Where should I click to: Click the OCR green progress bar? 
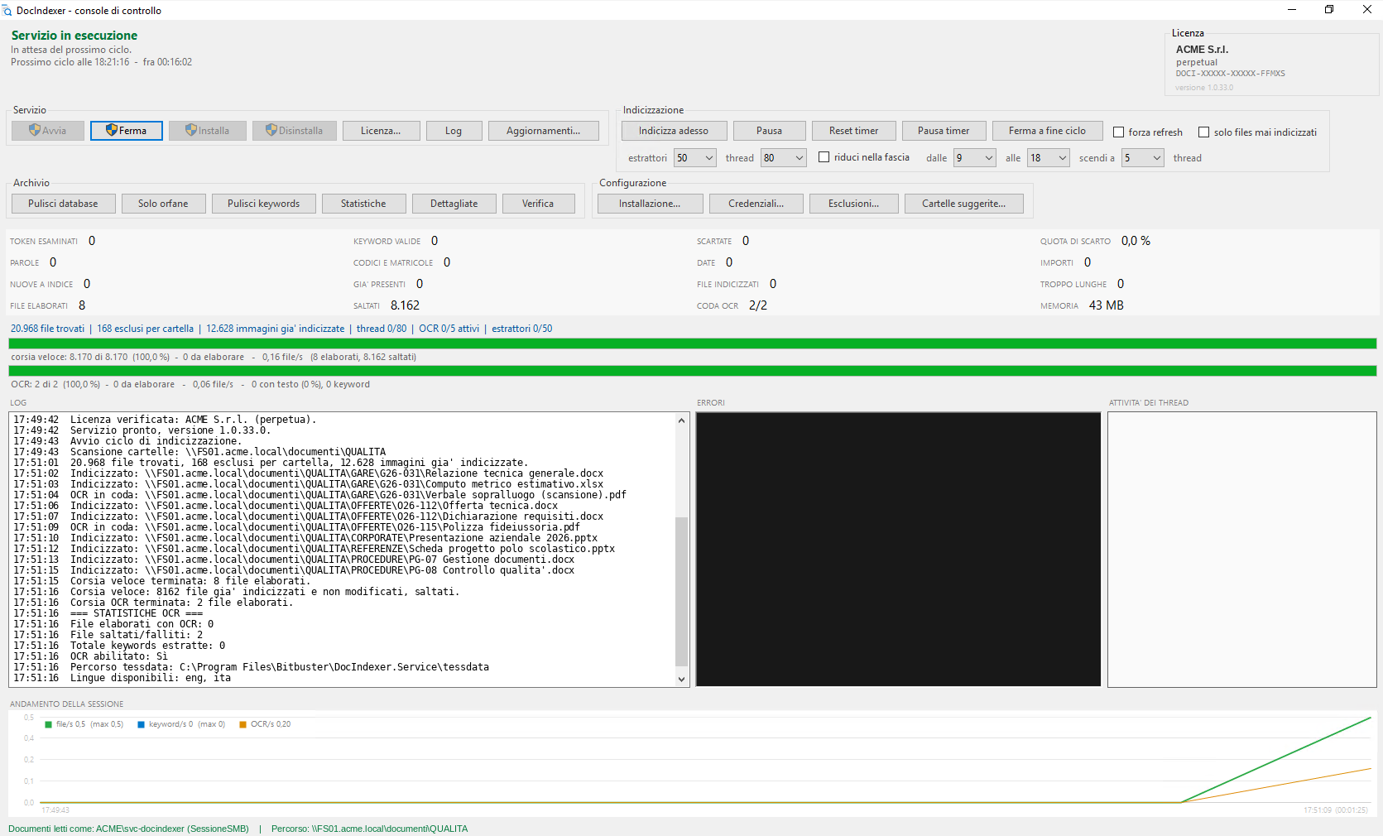(693, 371)
